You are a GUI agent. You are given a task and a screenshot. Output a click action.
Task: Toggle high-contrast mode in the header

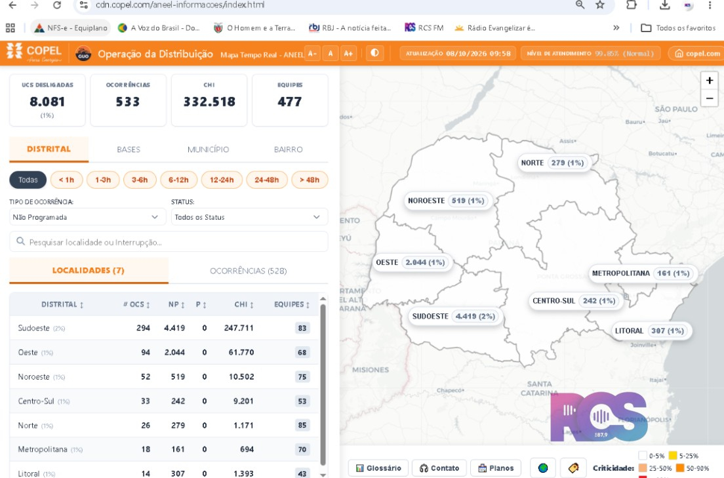[374, 53]
